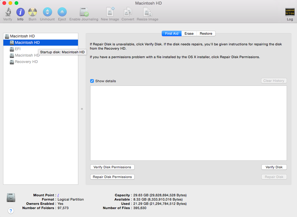Click inside the details log area
Viewport: 297px width, 217px height.
[189, 123]
